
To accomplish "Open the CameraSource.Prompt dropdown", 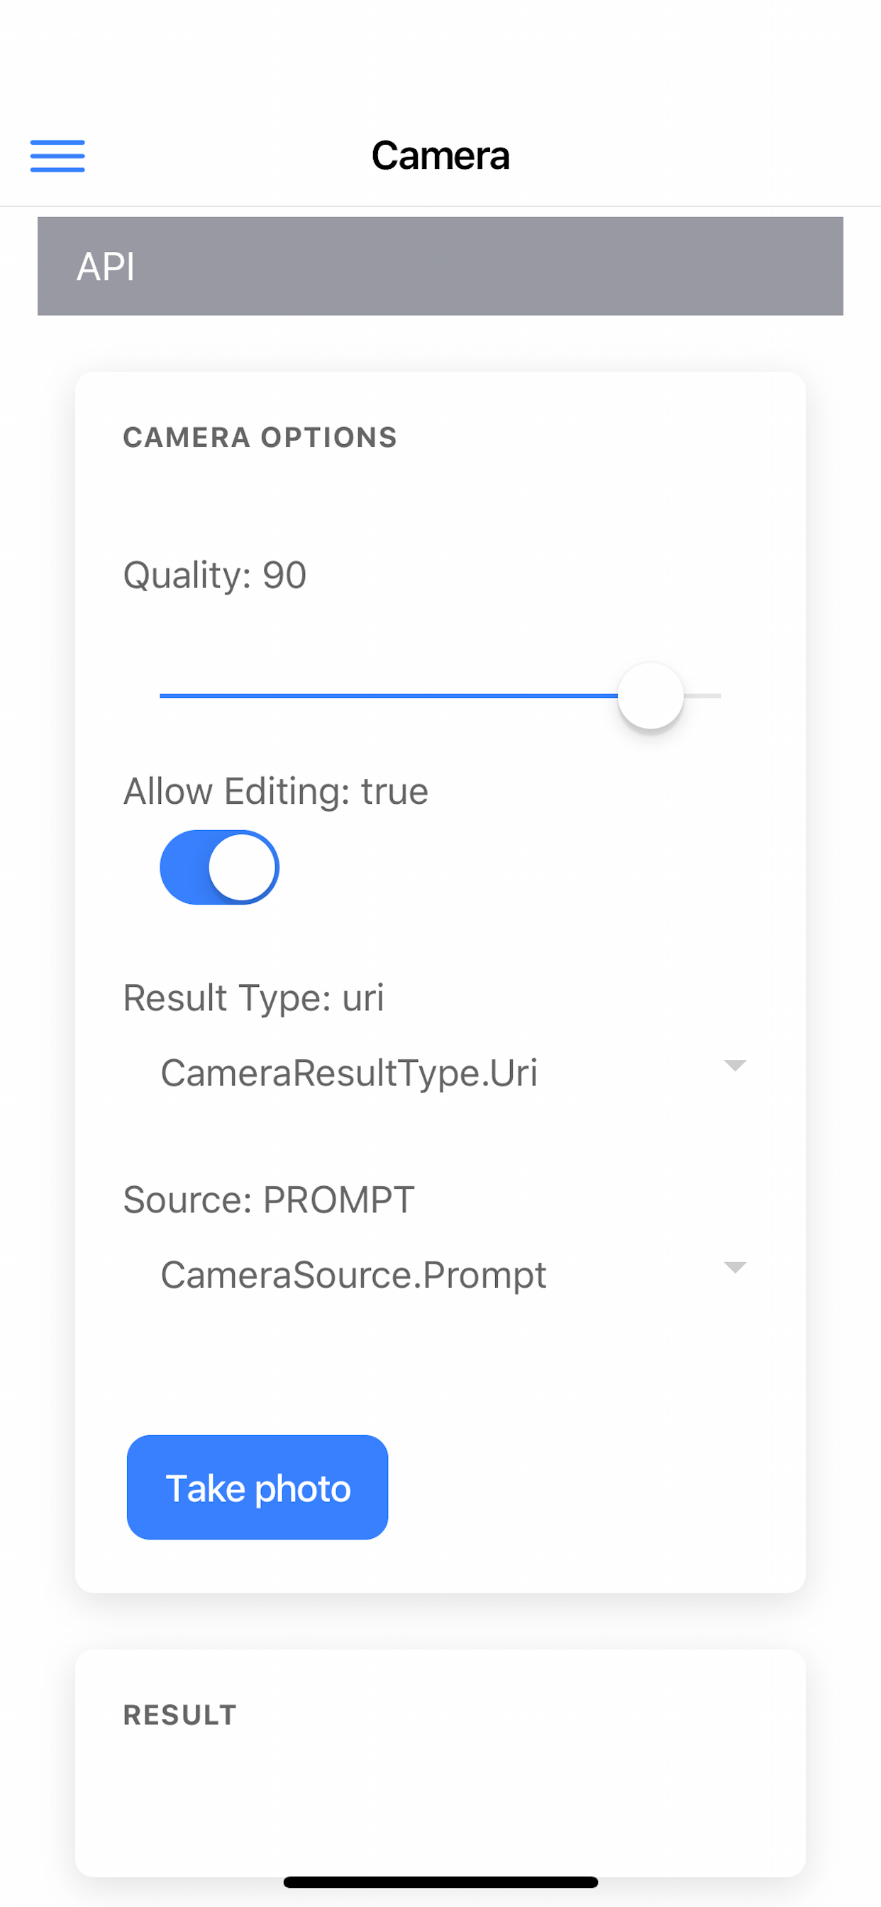I will (444, 1273).
